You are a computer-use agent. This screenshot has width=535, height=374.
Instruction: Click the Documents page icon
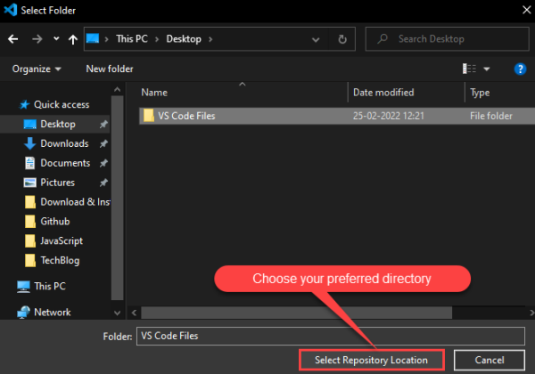pyautogui.click(x=29, y=163)
